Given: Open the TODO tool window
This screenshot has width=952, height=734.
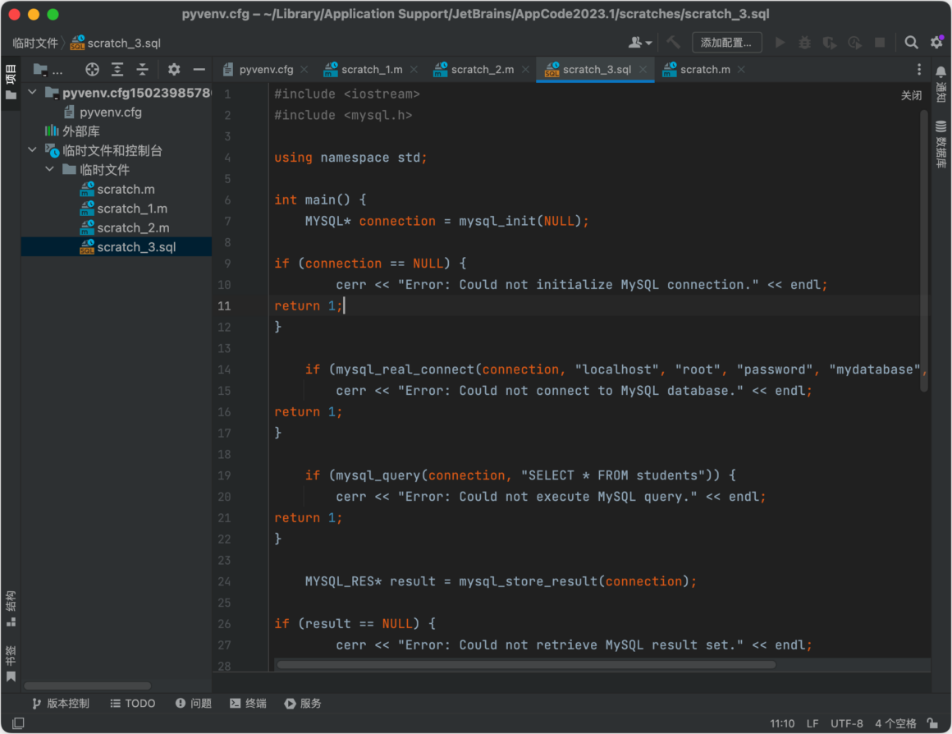Looking at the screenshot, I should pyautogui.click(x=132, y=704).
